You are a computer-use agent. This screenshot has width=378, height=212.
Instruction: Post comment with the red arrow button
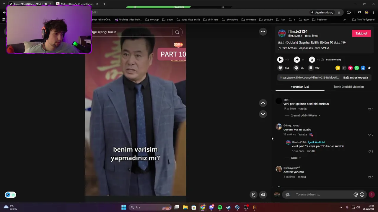tap(372, 194)
